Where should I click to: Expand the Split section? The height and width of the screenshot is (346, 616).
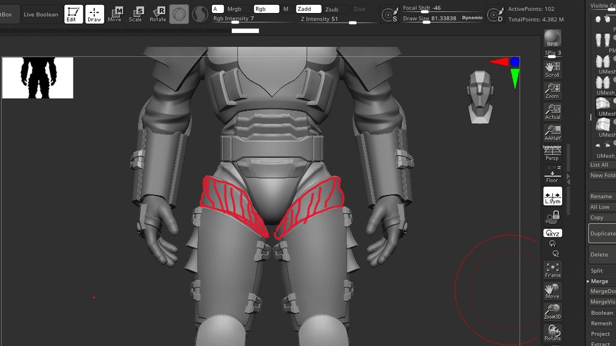[596, 271]
